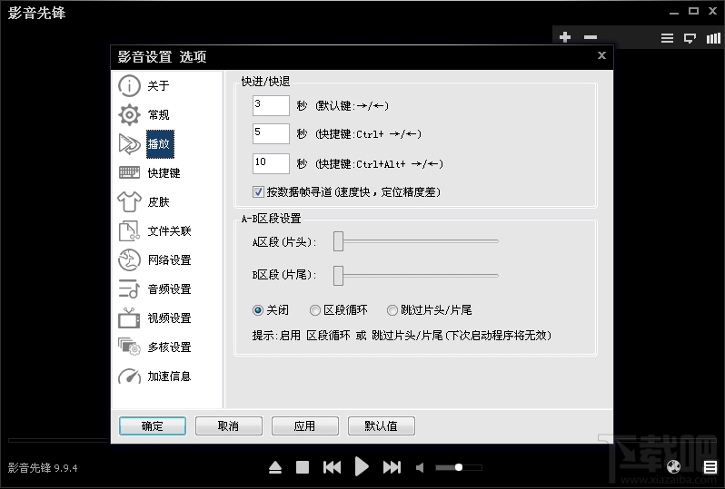Select the 关闭 radio button
725x489 pixels.
coord(258,310)
